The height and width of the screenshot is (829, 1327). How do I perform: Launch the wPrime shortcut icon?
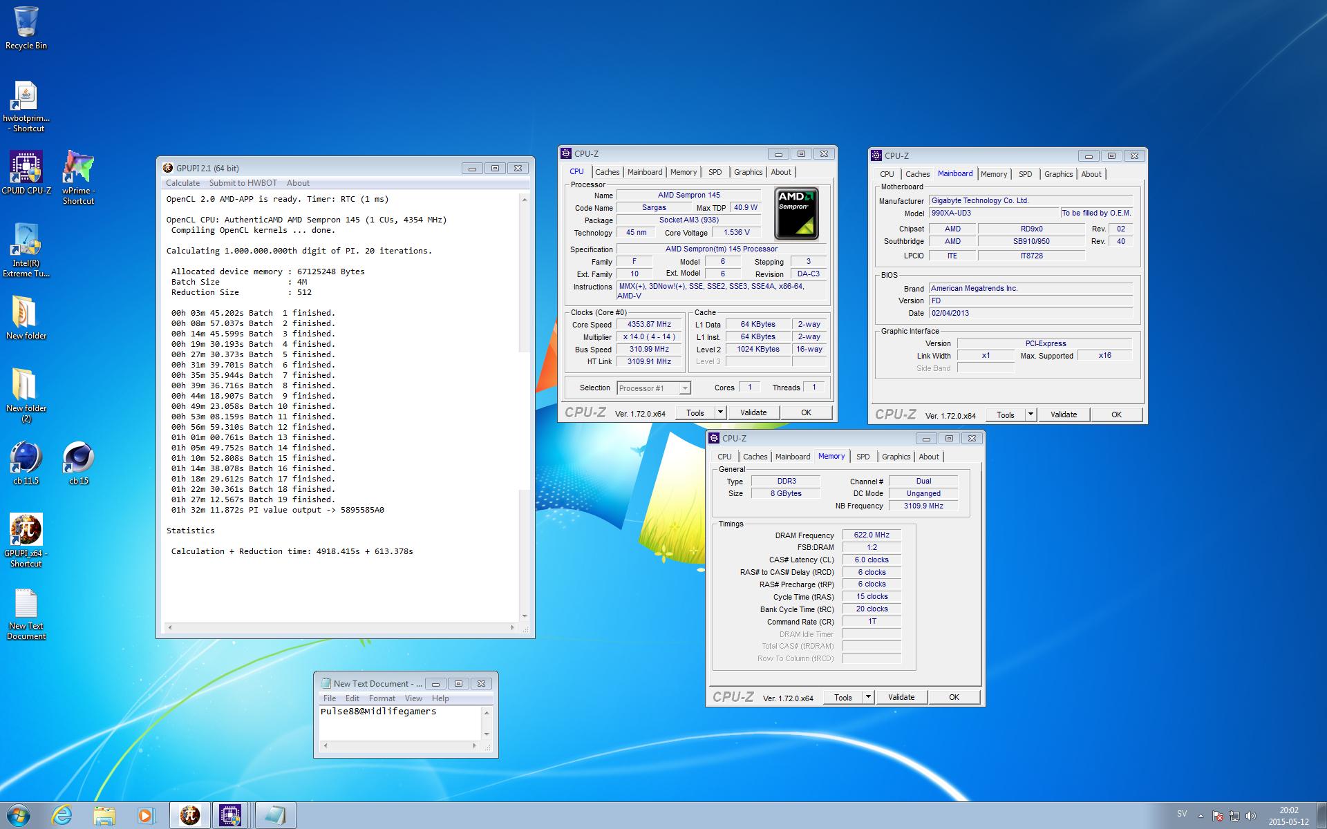tap(78, 178)
